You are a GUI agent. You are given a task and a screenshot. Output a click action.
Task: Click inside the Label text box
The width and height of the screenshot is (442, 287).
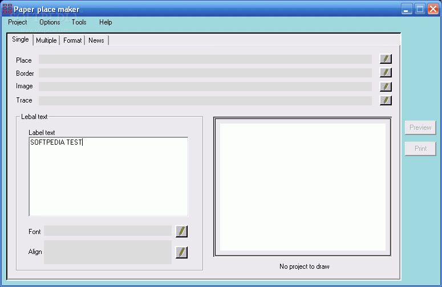pos(108,177)
